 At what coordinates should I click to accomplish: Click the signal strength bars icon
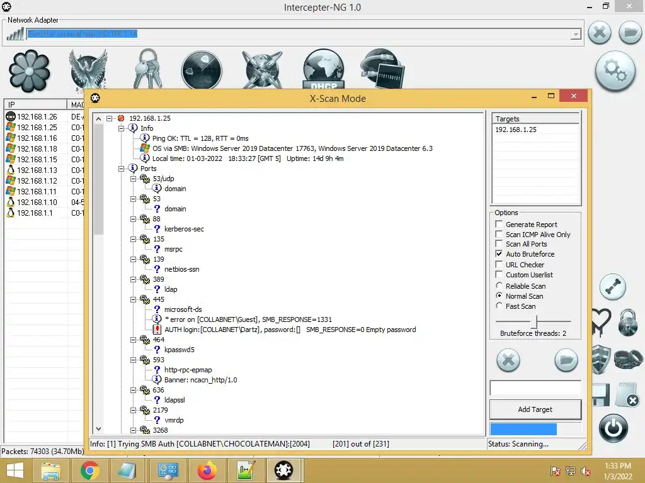click(x=15, y=34)
